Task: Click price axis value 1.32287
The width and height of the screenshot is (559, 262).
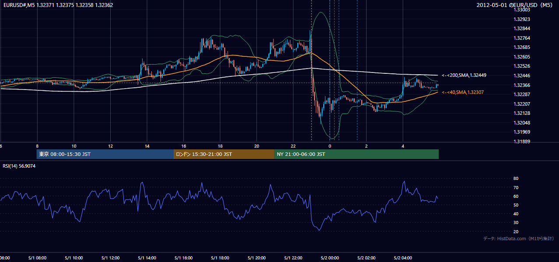Action: (522, 94)
